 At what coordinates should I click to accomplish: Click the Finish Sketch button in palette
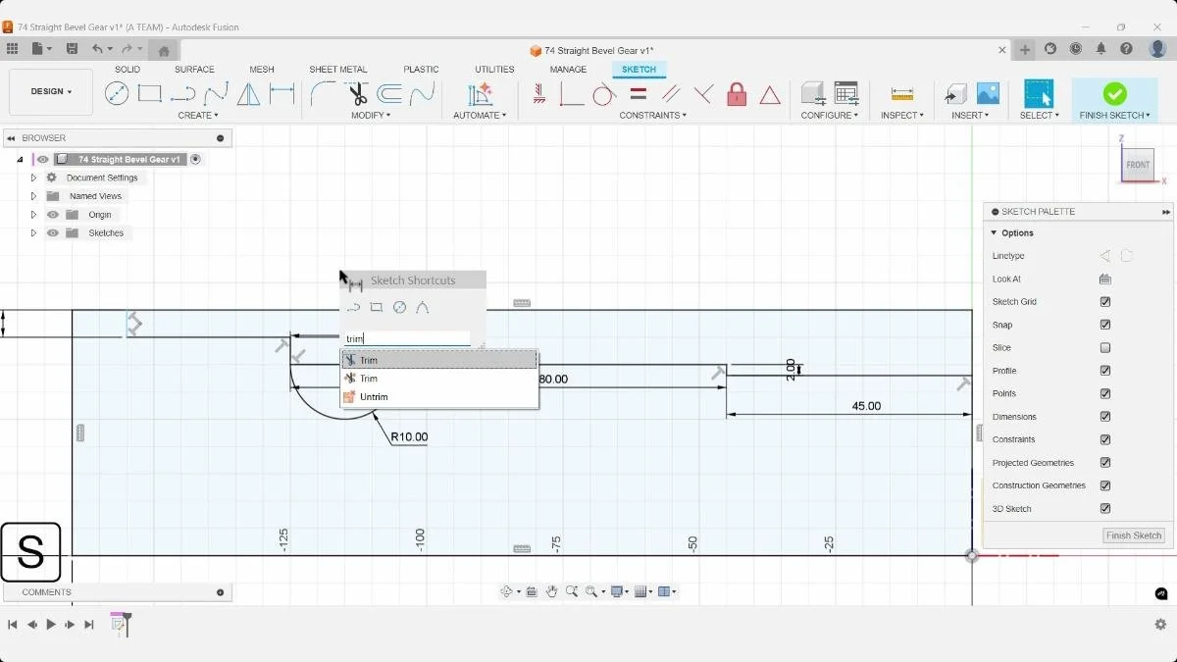coord(1134,535)
